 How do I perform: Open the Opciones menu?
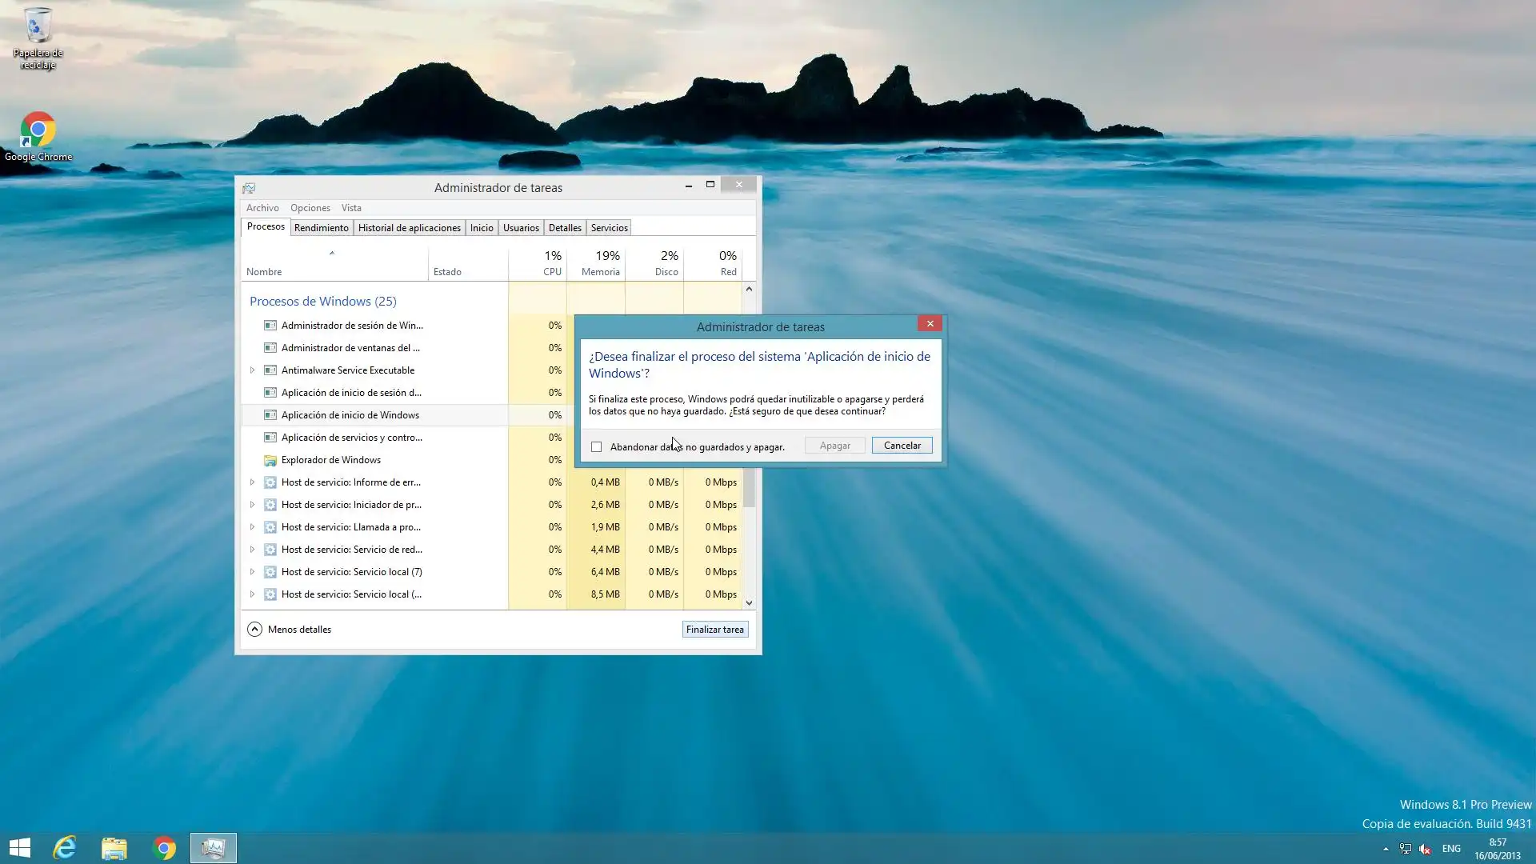310,208
